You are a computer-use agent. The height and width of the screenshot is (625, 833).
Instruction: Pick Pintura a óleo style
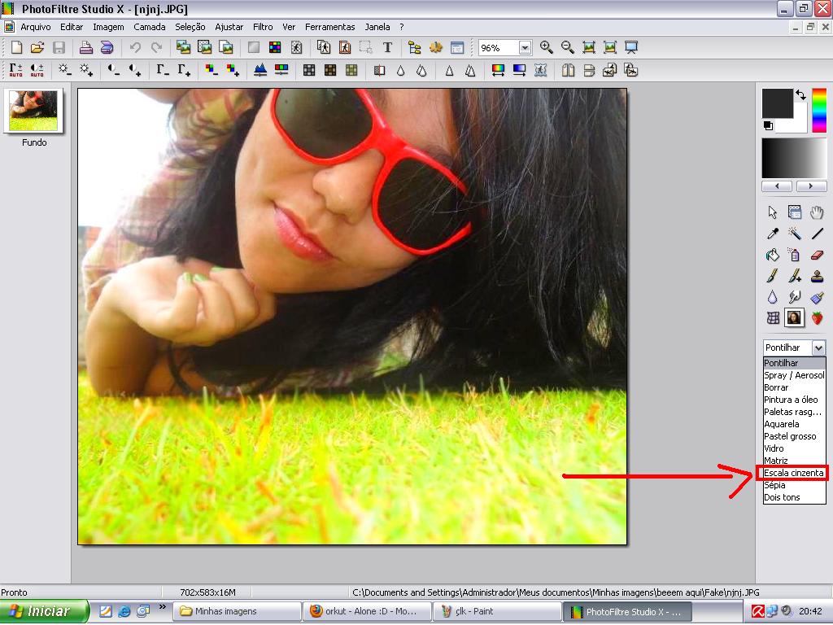[x=794, y=400]
